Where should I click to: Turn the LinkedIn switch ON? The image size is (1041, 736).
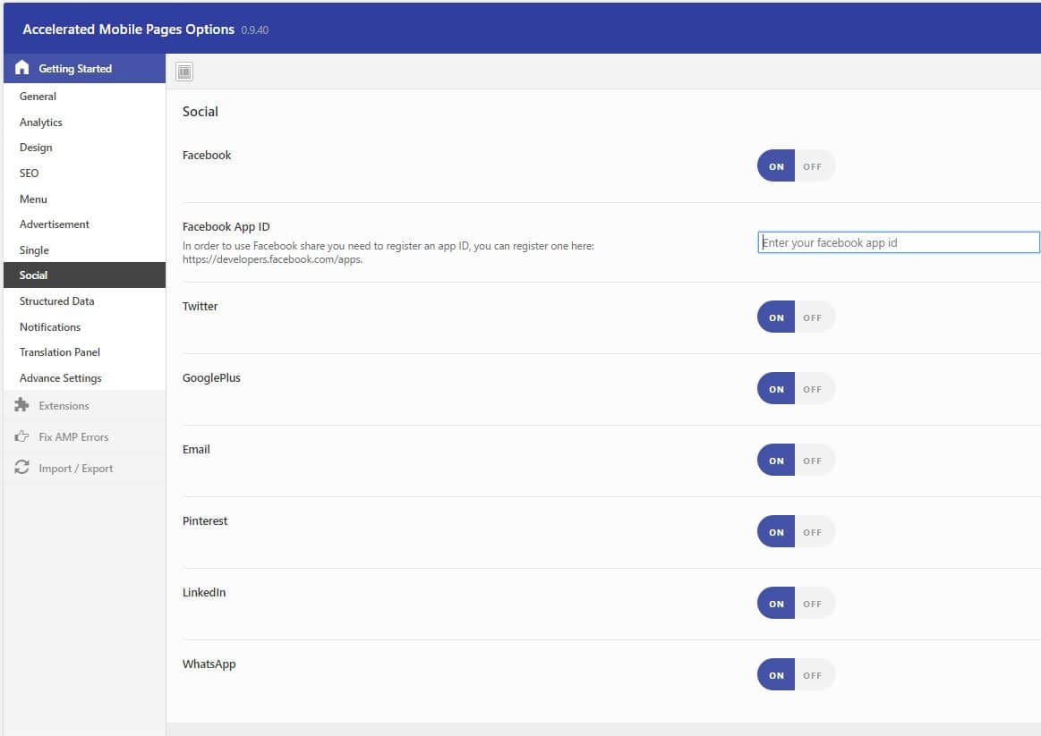(x=776, y=604)
